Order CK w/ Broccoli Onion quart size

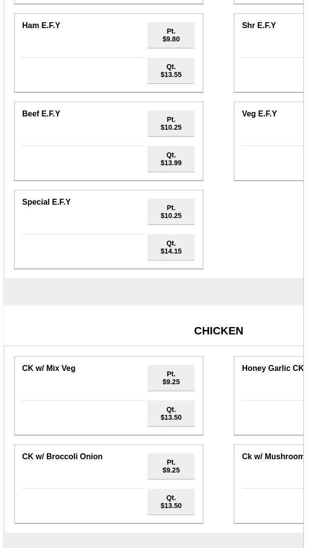[x=171, y=502]
